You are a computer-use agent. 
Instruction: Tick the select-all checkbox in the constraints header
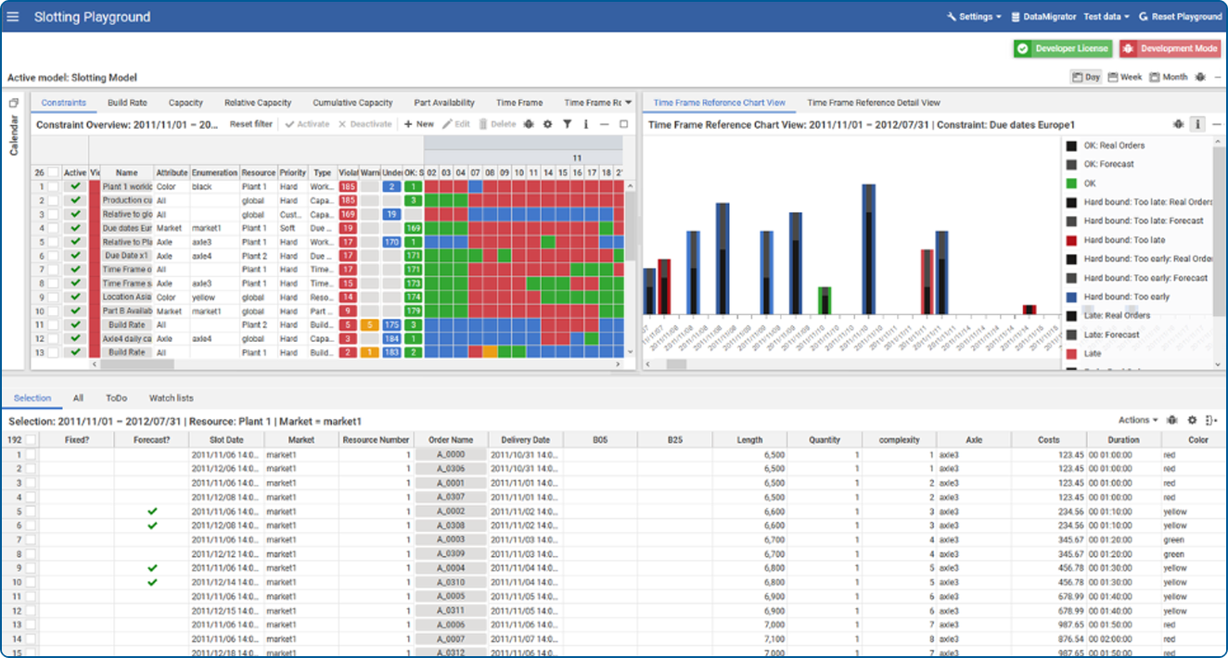pos(54,172)
